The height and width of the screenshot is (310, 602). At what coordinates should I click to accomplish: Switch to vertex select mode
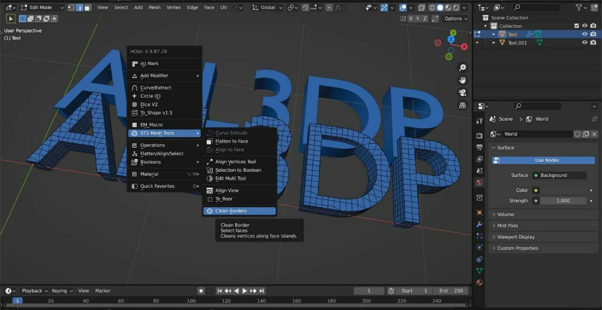71,8
